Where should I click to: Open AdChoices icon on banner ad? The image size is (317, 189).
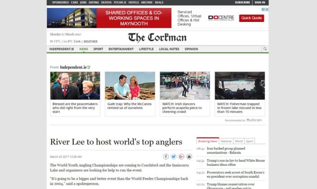tap(264, 9)
